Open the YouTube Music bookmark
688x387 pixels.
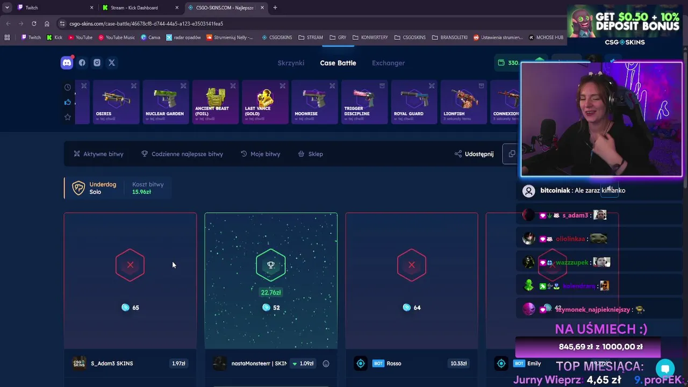tap(117, 38)
